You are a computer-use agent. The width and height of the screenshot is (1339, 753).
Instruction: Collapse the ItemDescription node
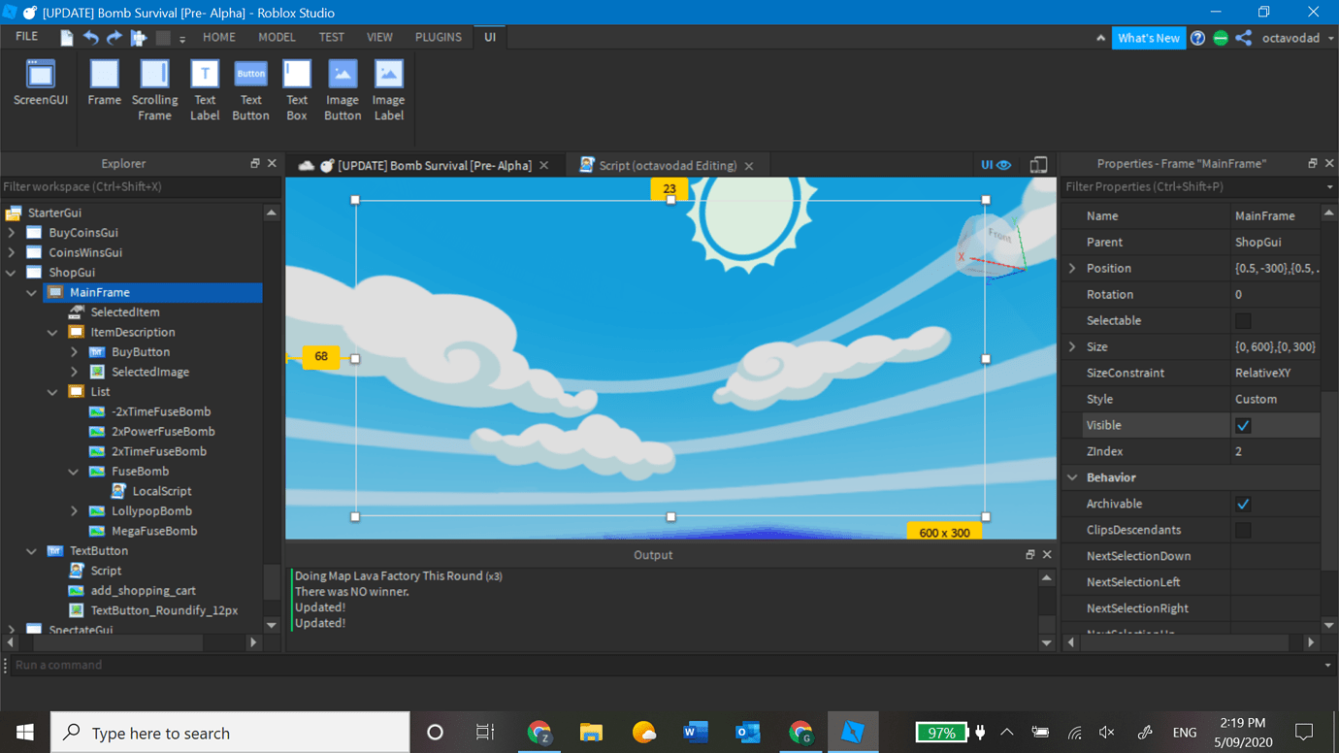(53, 332)
